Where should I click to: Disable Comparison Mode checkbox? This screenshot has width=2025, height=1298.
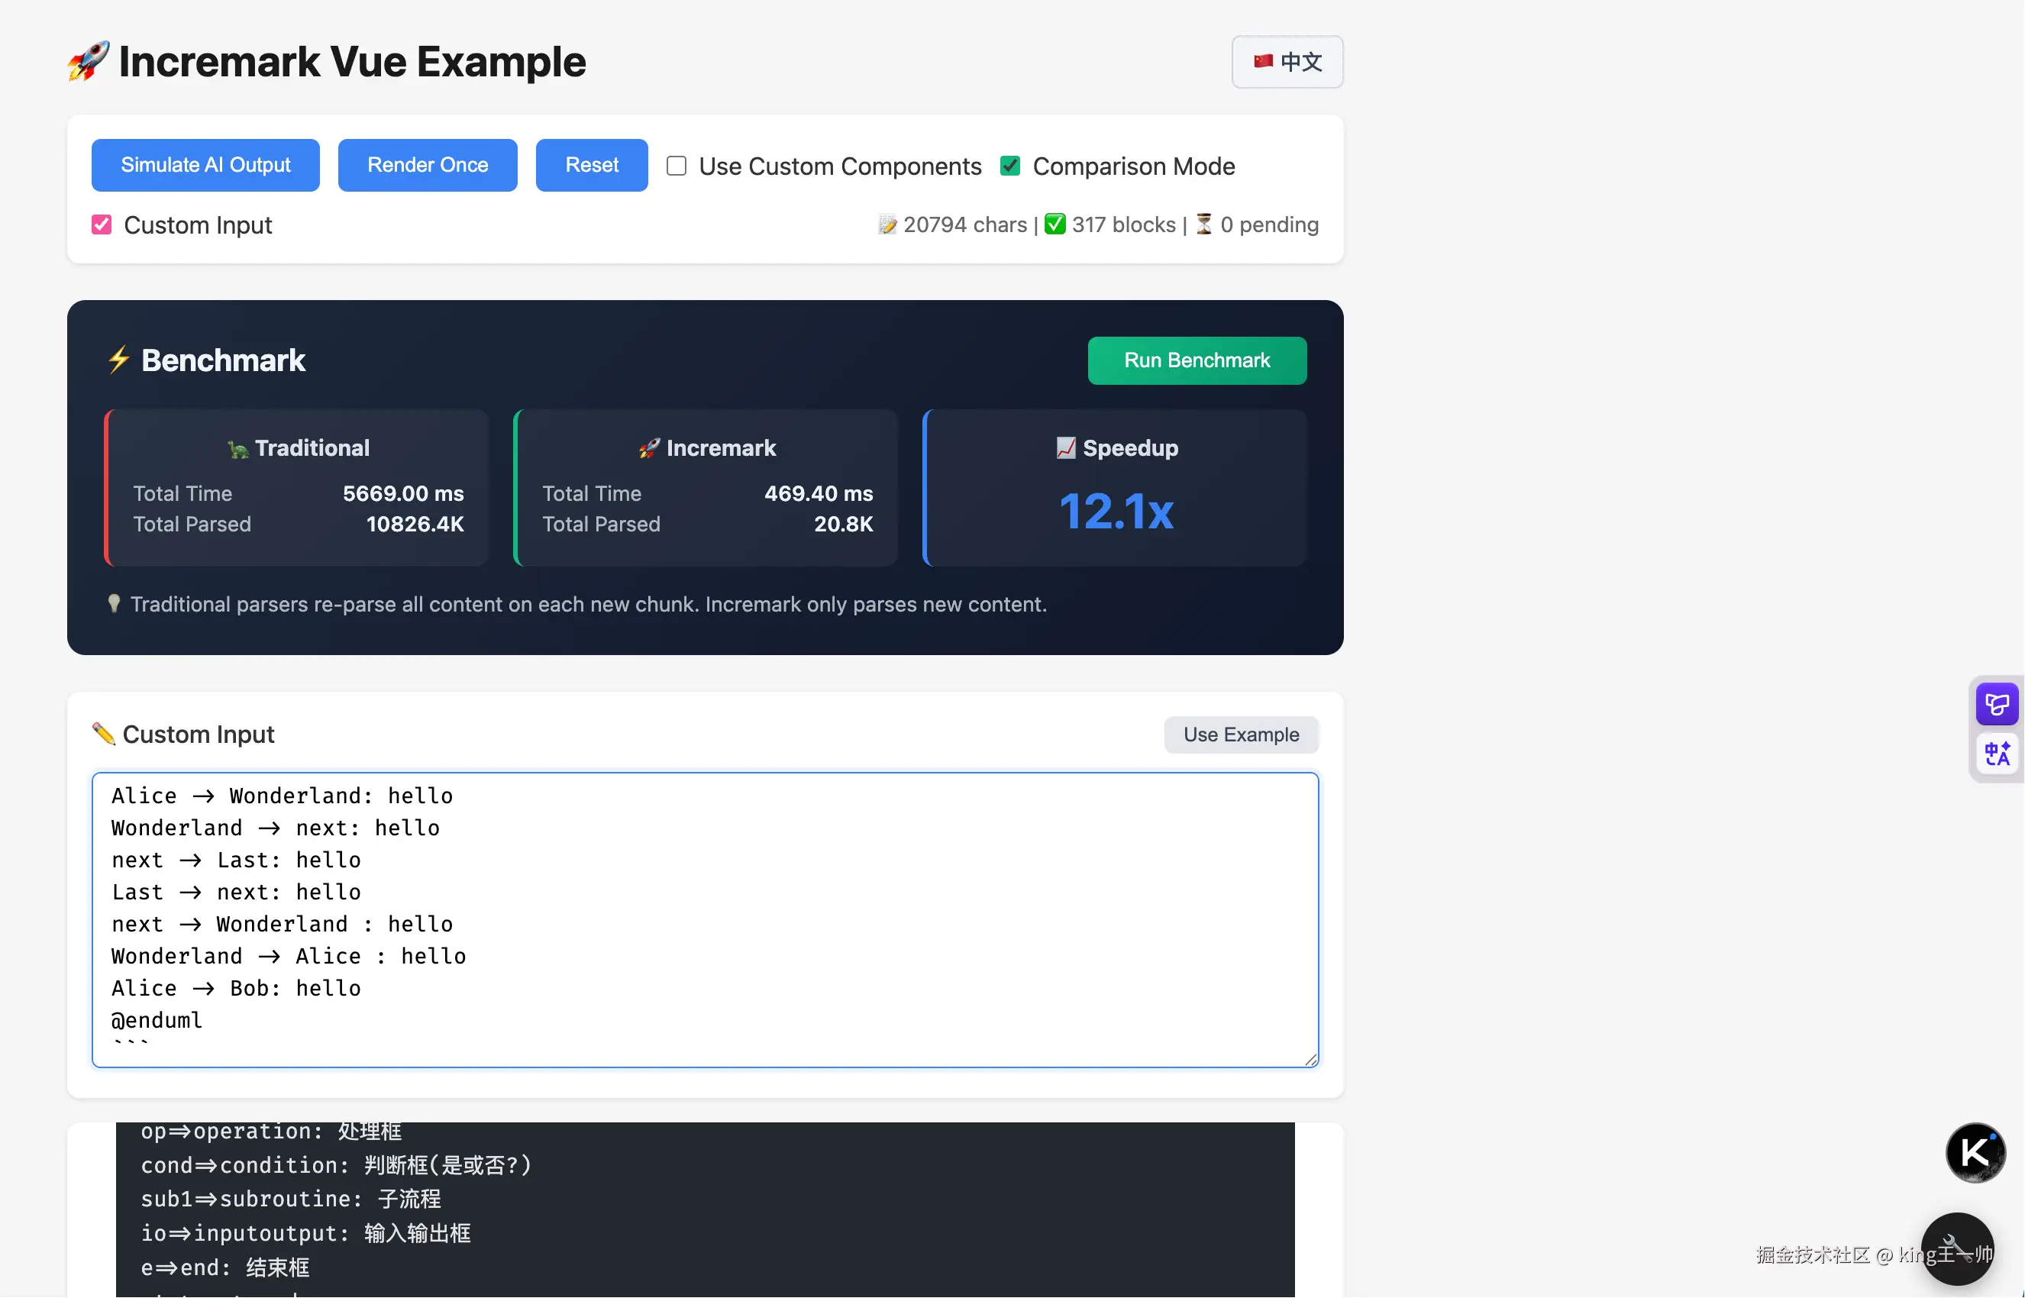click(x=1010, y=166)
